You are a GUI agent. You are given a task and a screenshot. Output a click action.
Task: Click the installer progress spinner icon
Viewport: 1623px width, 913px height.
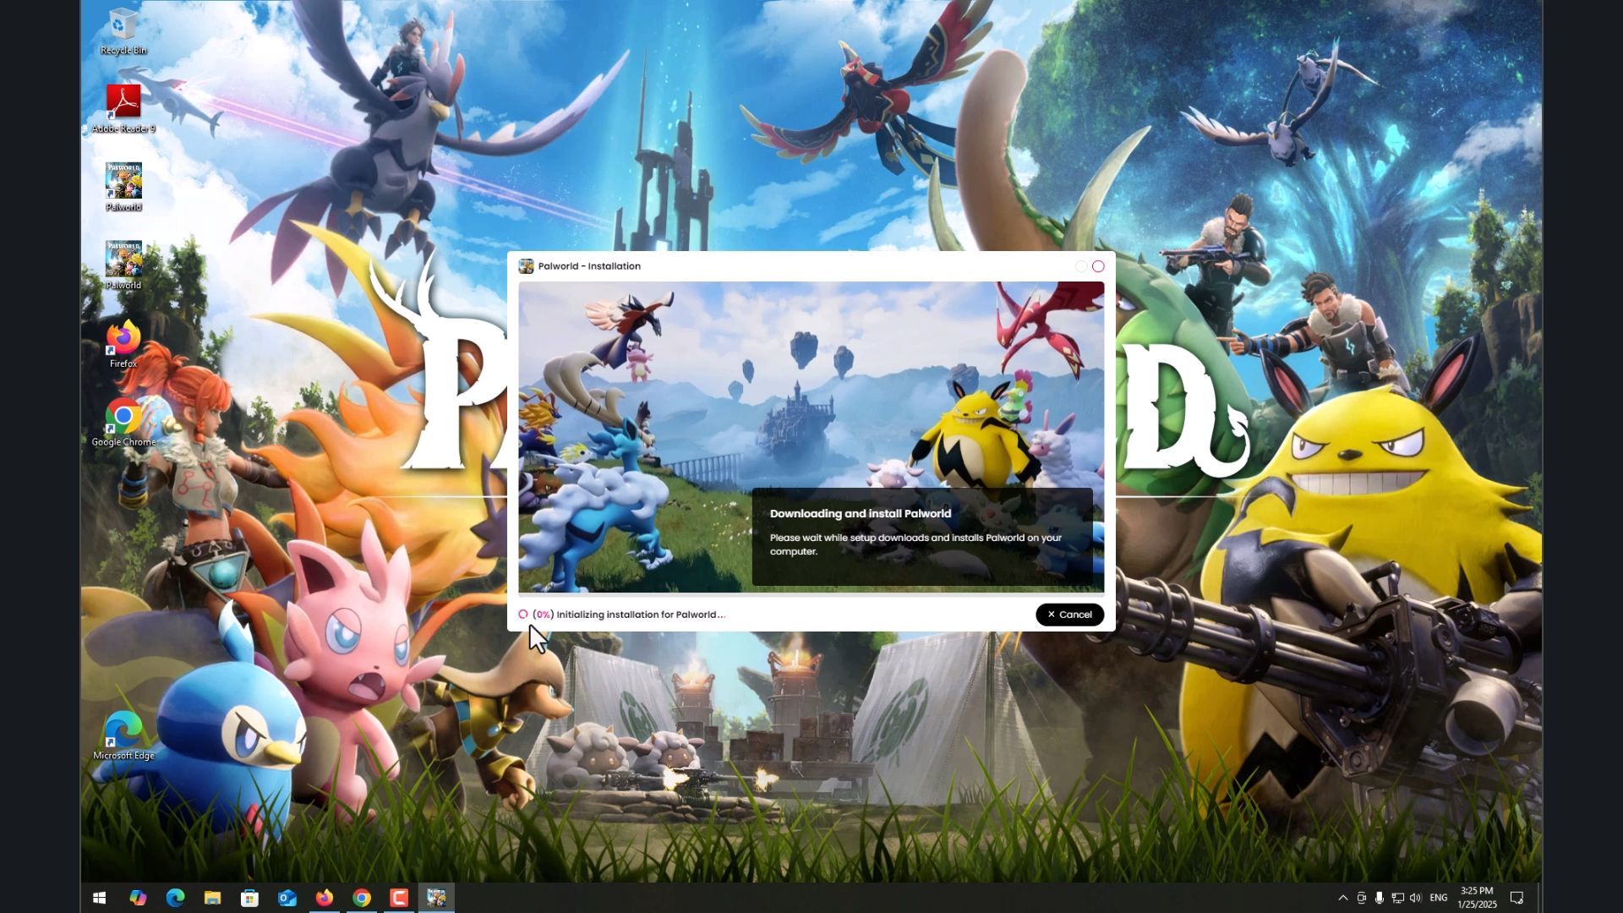[x=523, y=615]
